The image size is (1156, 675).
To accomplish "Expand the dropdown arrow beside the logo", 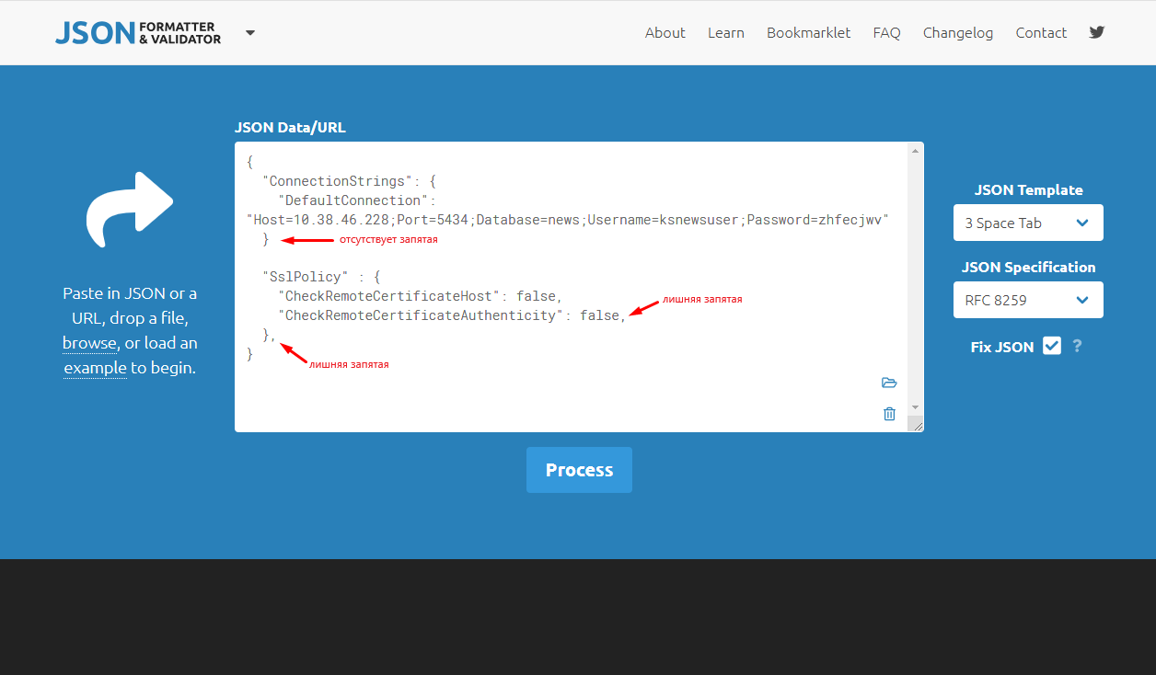I will pyautogui.click(x=250, y=33).
